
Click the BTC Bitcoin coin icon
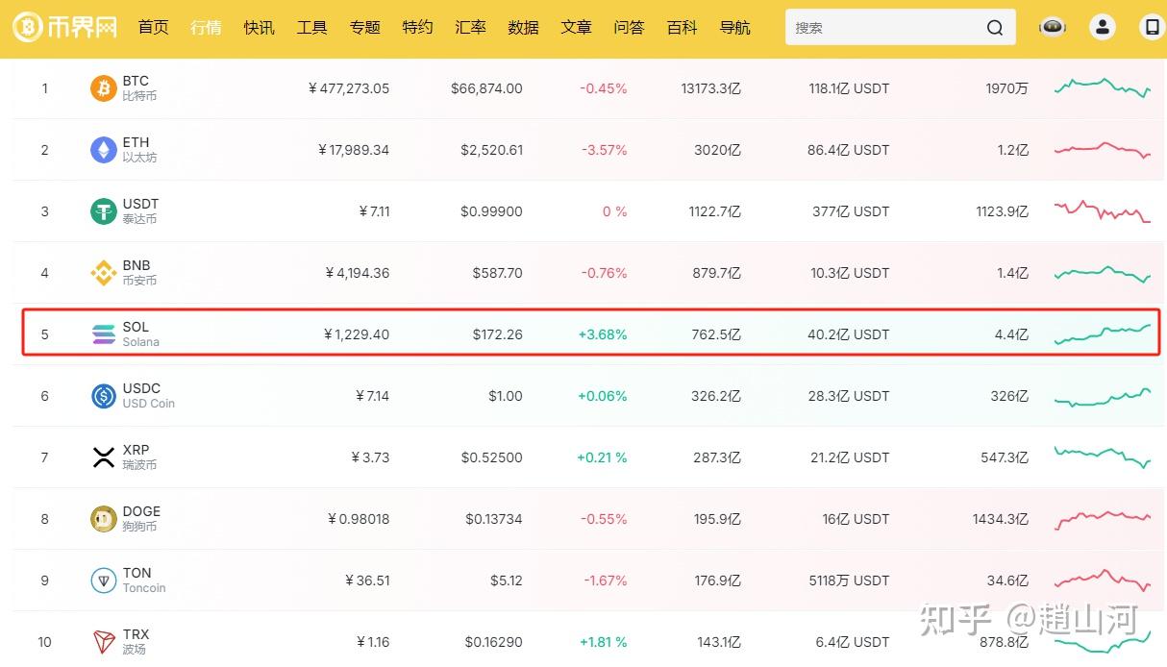(x=103, y=87)
